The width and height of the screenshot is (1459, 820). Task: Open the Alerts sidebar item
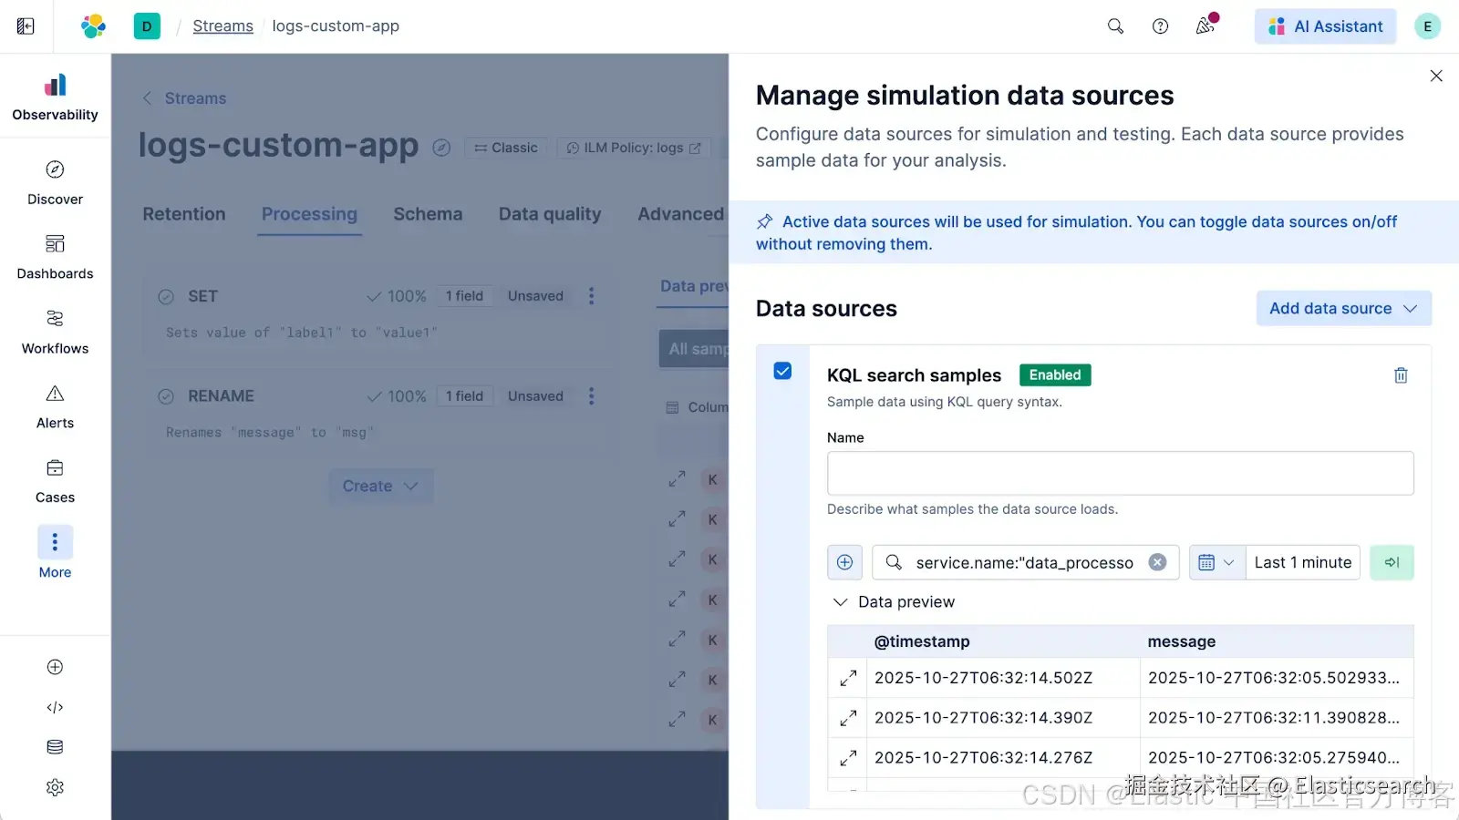click(x=55, y=406)
